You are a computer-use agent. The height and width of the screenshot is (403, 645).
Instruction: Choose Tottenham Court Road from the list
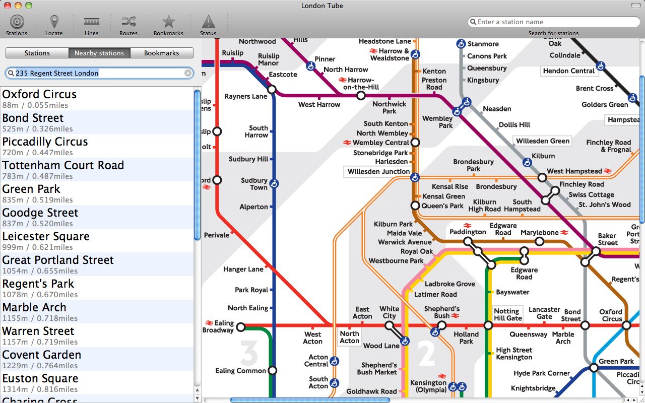(x=97, y=170)
